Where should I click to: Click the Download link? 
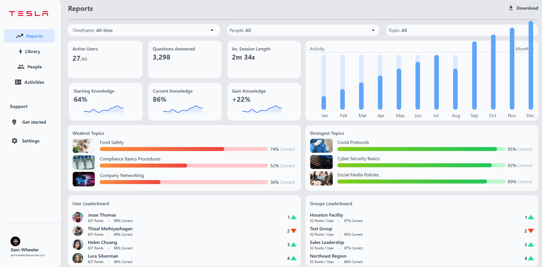point(526,8)
